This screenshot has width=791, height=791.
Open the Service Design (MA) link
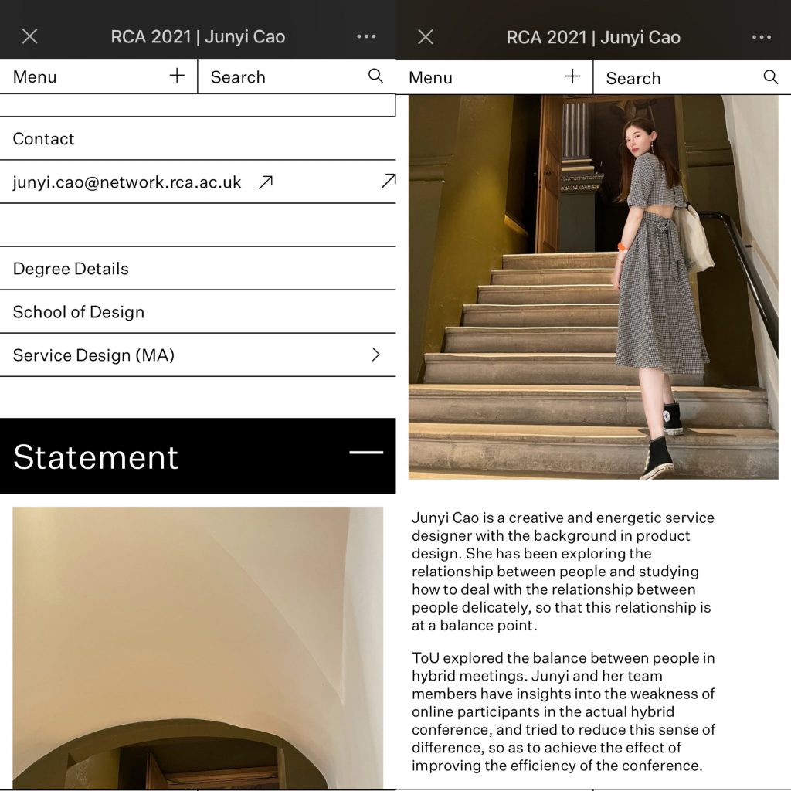198,355
